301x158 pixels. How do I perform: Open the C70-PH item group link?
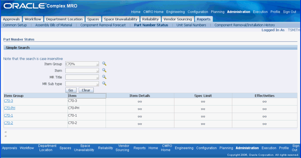point(10,108)
